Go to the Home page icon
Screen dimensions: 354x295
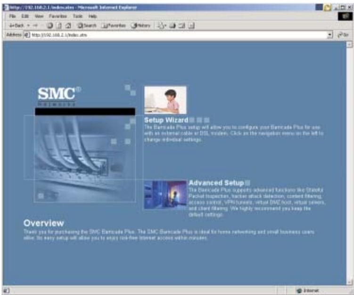[x=68, y=26]
